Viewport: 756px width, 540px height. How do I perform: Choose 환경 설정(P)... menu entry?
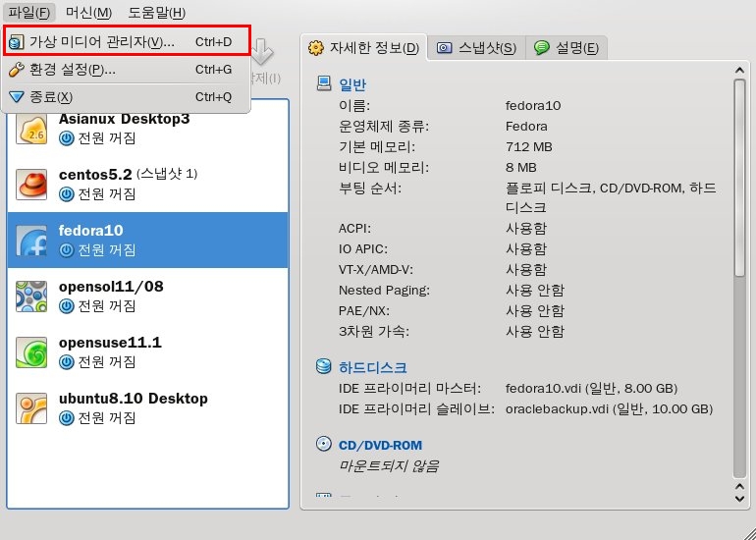(127, 70)
